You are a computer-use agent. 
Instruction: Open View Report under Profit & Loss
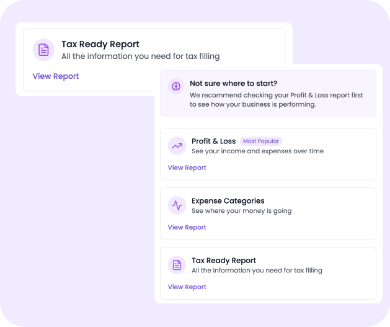pyautogui.click(x=187, y=168)
